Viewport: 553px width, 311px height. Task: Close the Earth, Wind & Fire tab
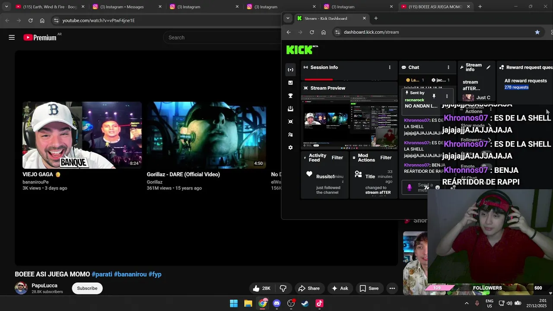83,6
